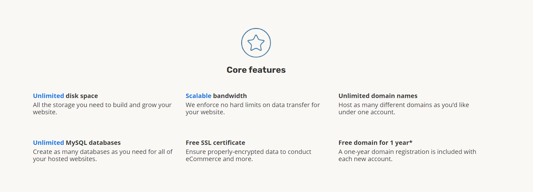
Task: Click the "Ensure properly-encrypted data" description
Action: pyautogui.click(x=248, y=155)
